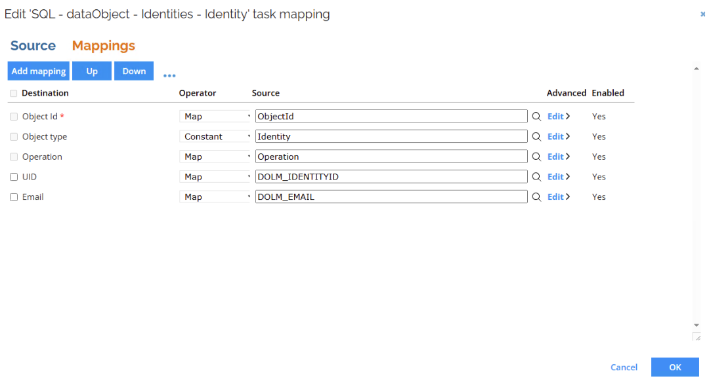707x380 pixels.
Task: Click magnifier icon next to Identity constant
Action: tap(536, 136)
